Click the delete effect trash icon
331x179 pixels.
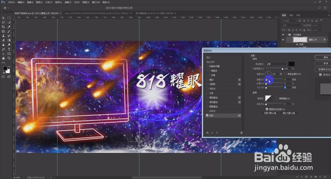[x=241, y=133]
